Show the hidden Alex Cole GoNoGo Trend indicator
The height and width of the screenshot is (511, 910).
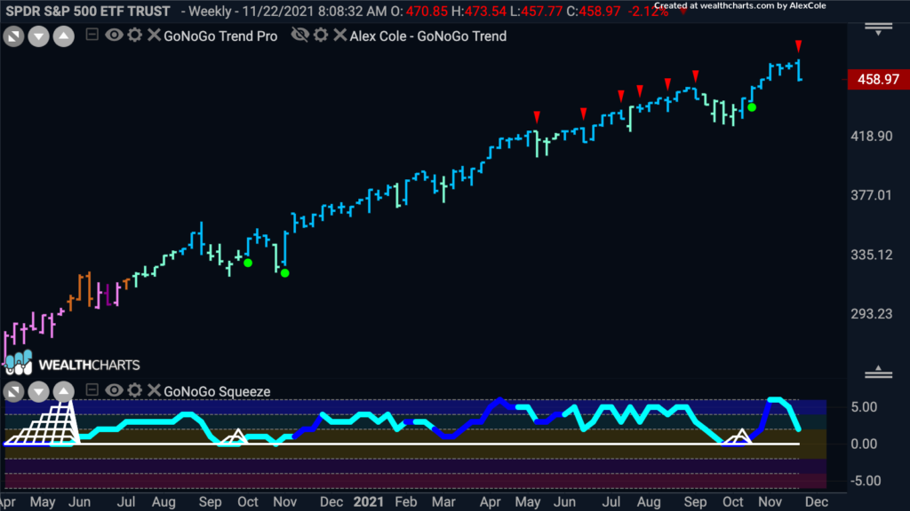300,35
